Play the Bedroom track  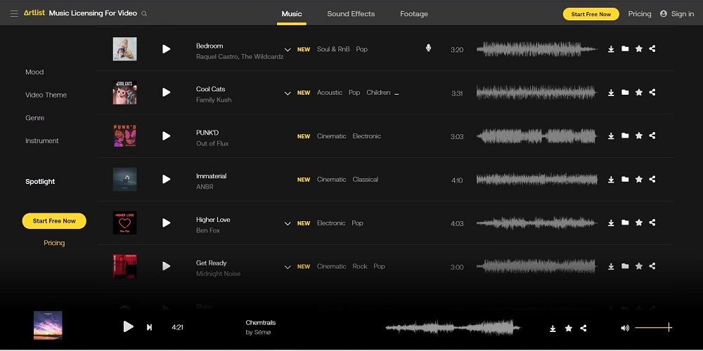[167, 49]
